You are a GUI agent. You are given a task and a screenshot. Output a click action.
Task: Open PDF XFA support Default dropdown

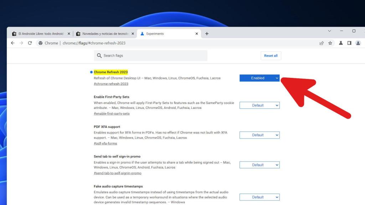tap(259, 135)
